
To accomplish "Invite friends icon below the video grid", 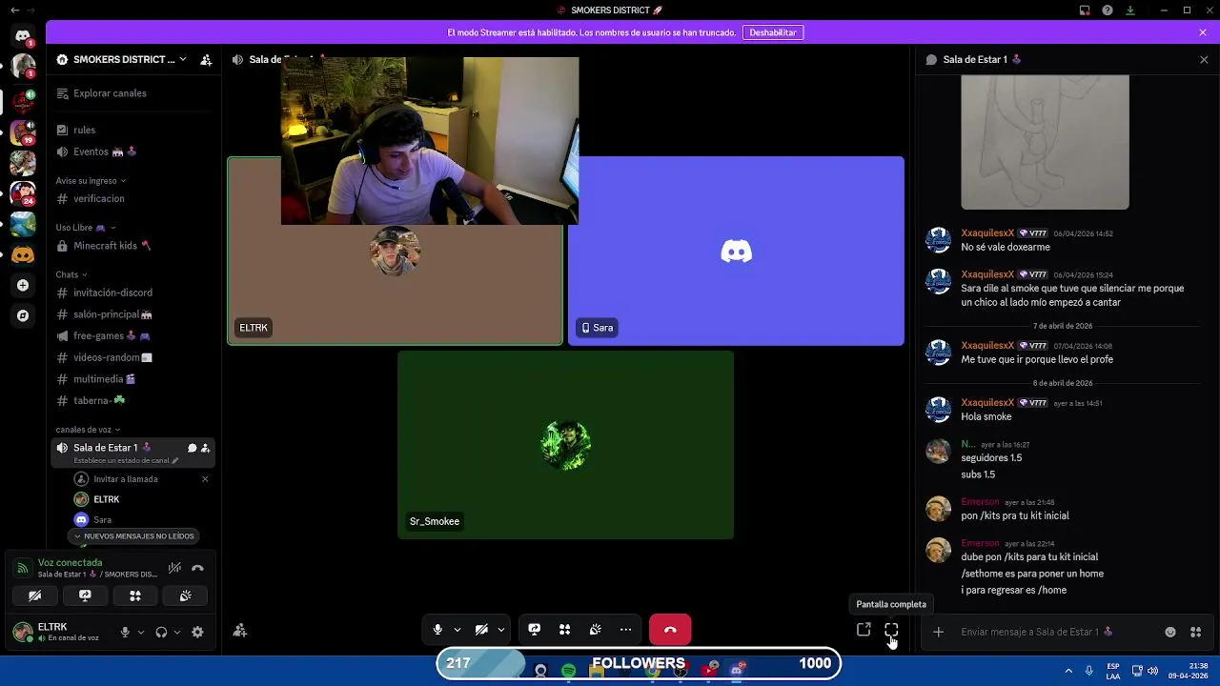I will pos(240,630).
